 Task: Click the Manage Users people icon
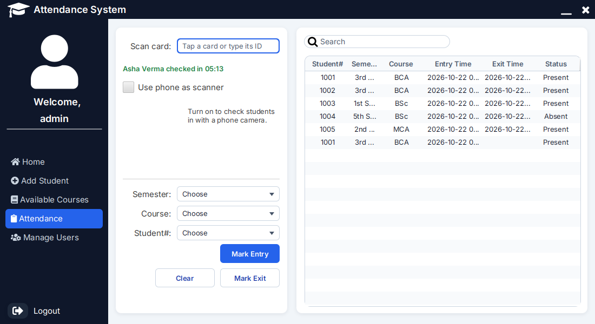(16, 238)
